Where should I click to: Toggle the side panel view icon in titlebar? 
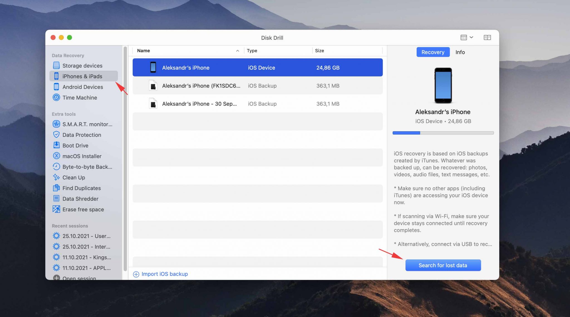[x=487, y=38]
